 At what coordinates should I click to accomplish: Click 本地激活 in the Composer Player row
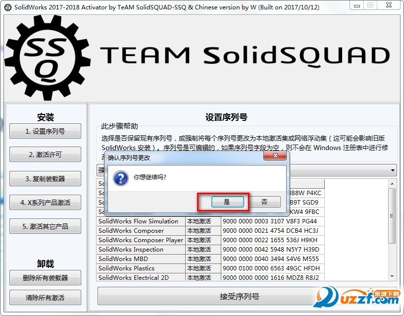tap(203, 240)
